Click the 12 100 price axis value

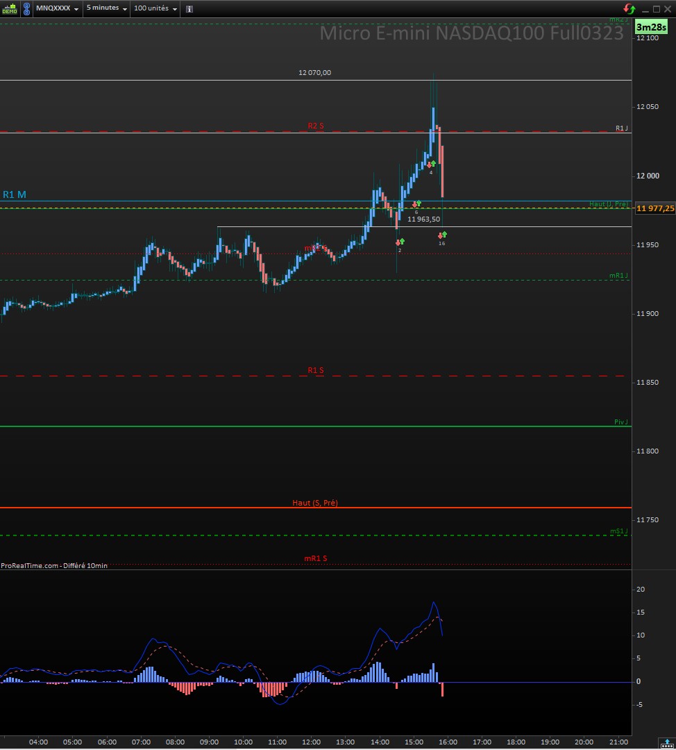point(648,38)
